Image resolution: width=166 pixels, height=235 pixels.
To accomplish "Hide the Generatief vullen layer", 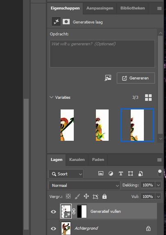I will click(53, 212).
